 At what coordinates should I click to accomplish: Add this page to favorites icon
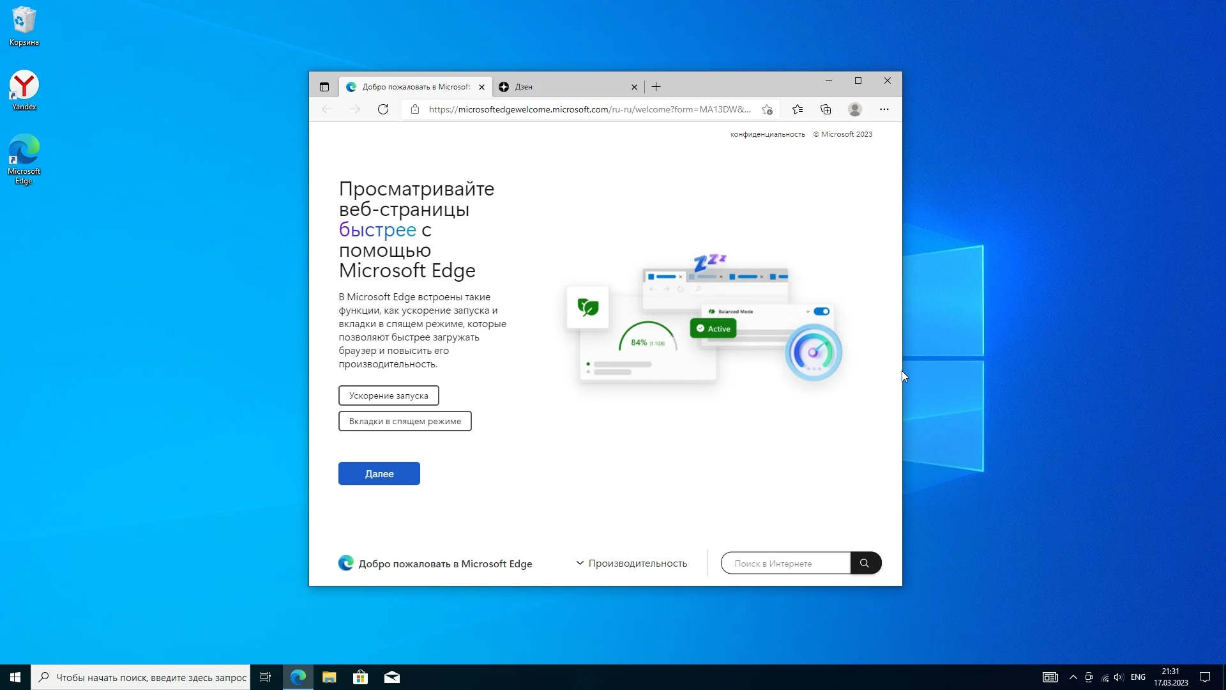point(767,109)
